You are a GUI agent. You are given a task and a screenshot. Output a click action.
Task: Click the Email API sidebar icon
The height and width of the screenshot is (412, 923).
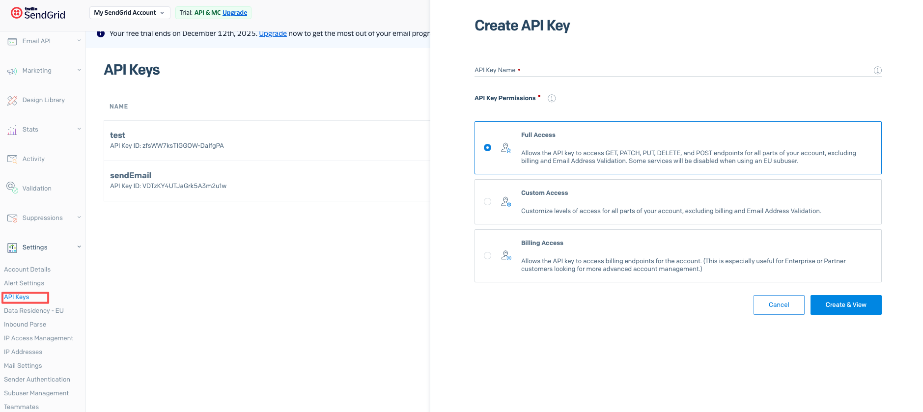point(12,42)
